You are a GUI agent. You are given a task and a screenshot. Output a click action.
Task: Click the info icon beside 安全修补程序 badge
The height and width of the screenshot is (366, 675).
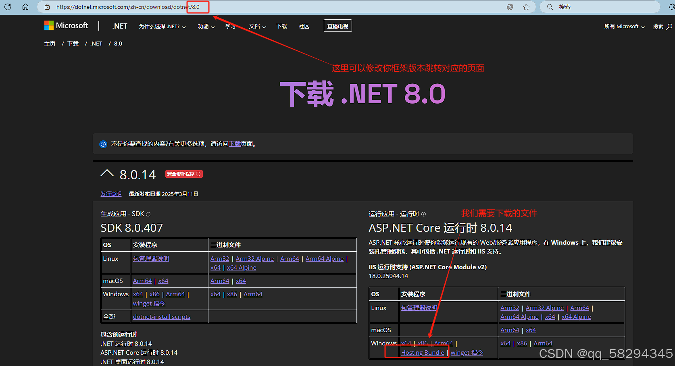tap(198, 174)
